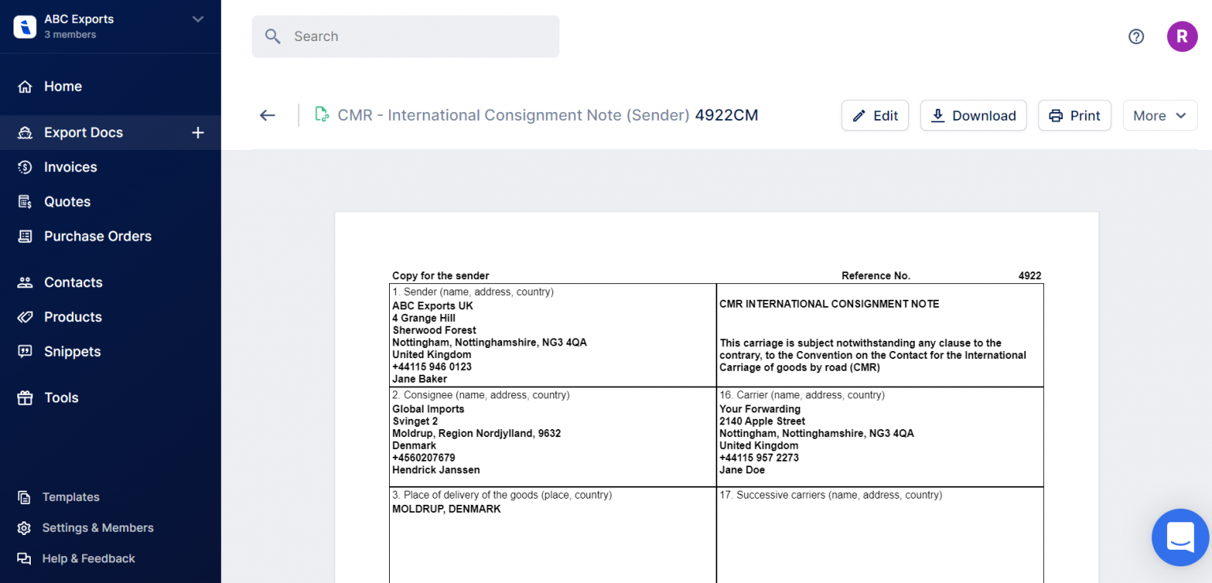Click the Contacts people icon
This screenshot has height=583, width=1212.
26,282
